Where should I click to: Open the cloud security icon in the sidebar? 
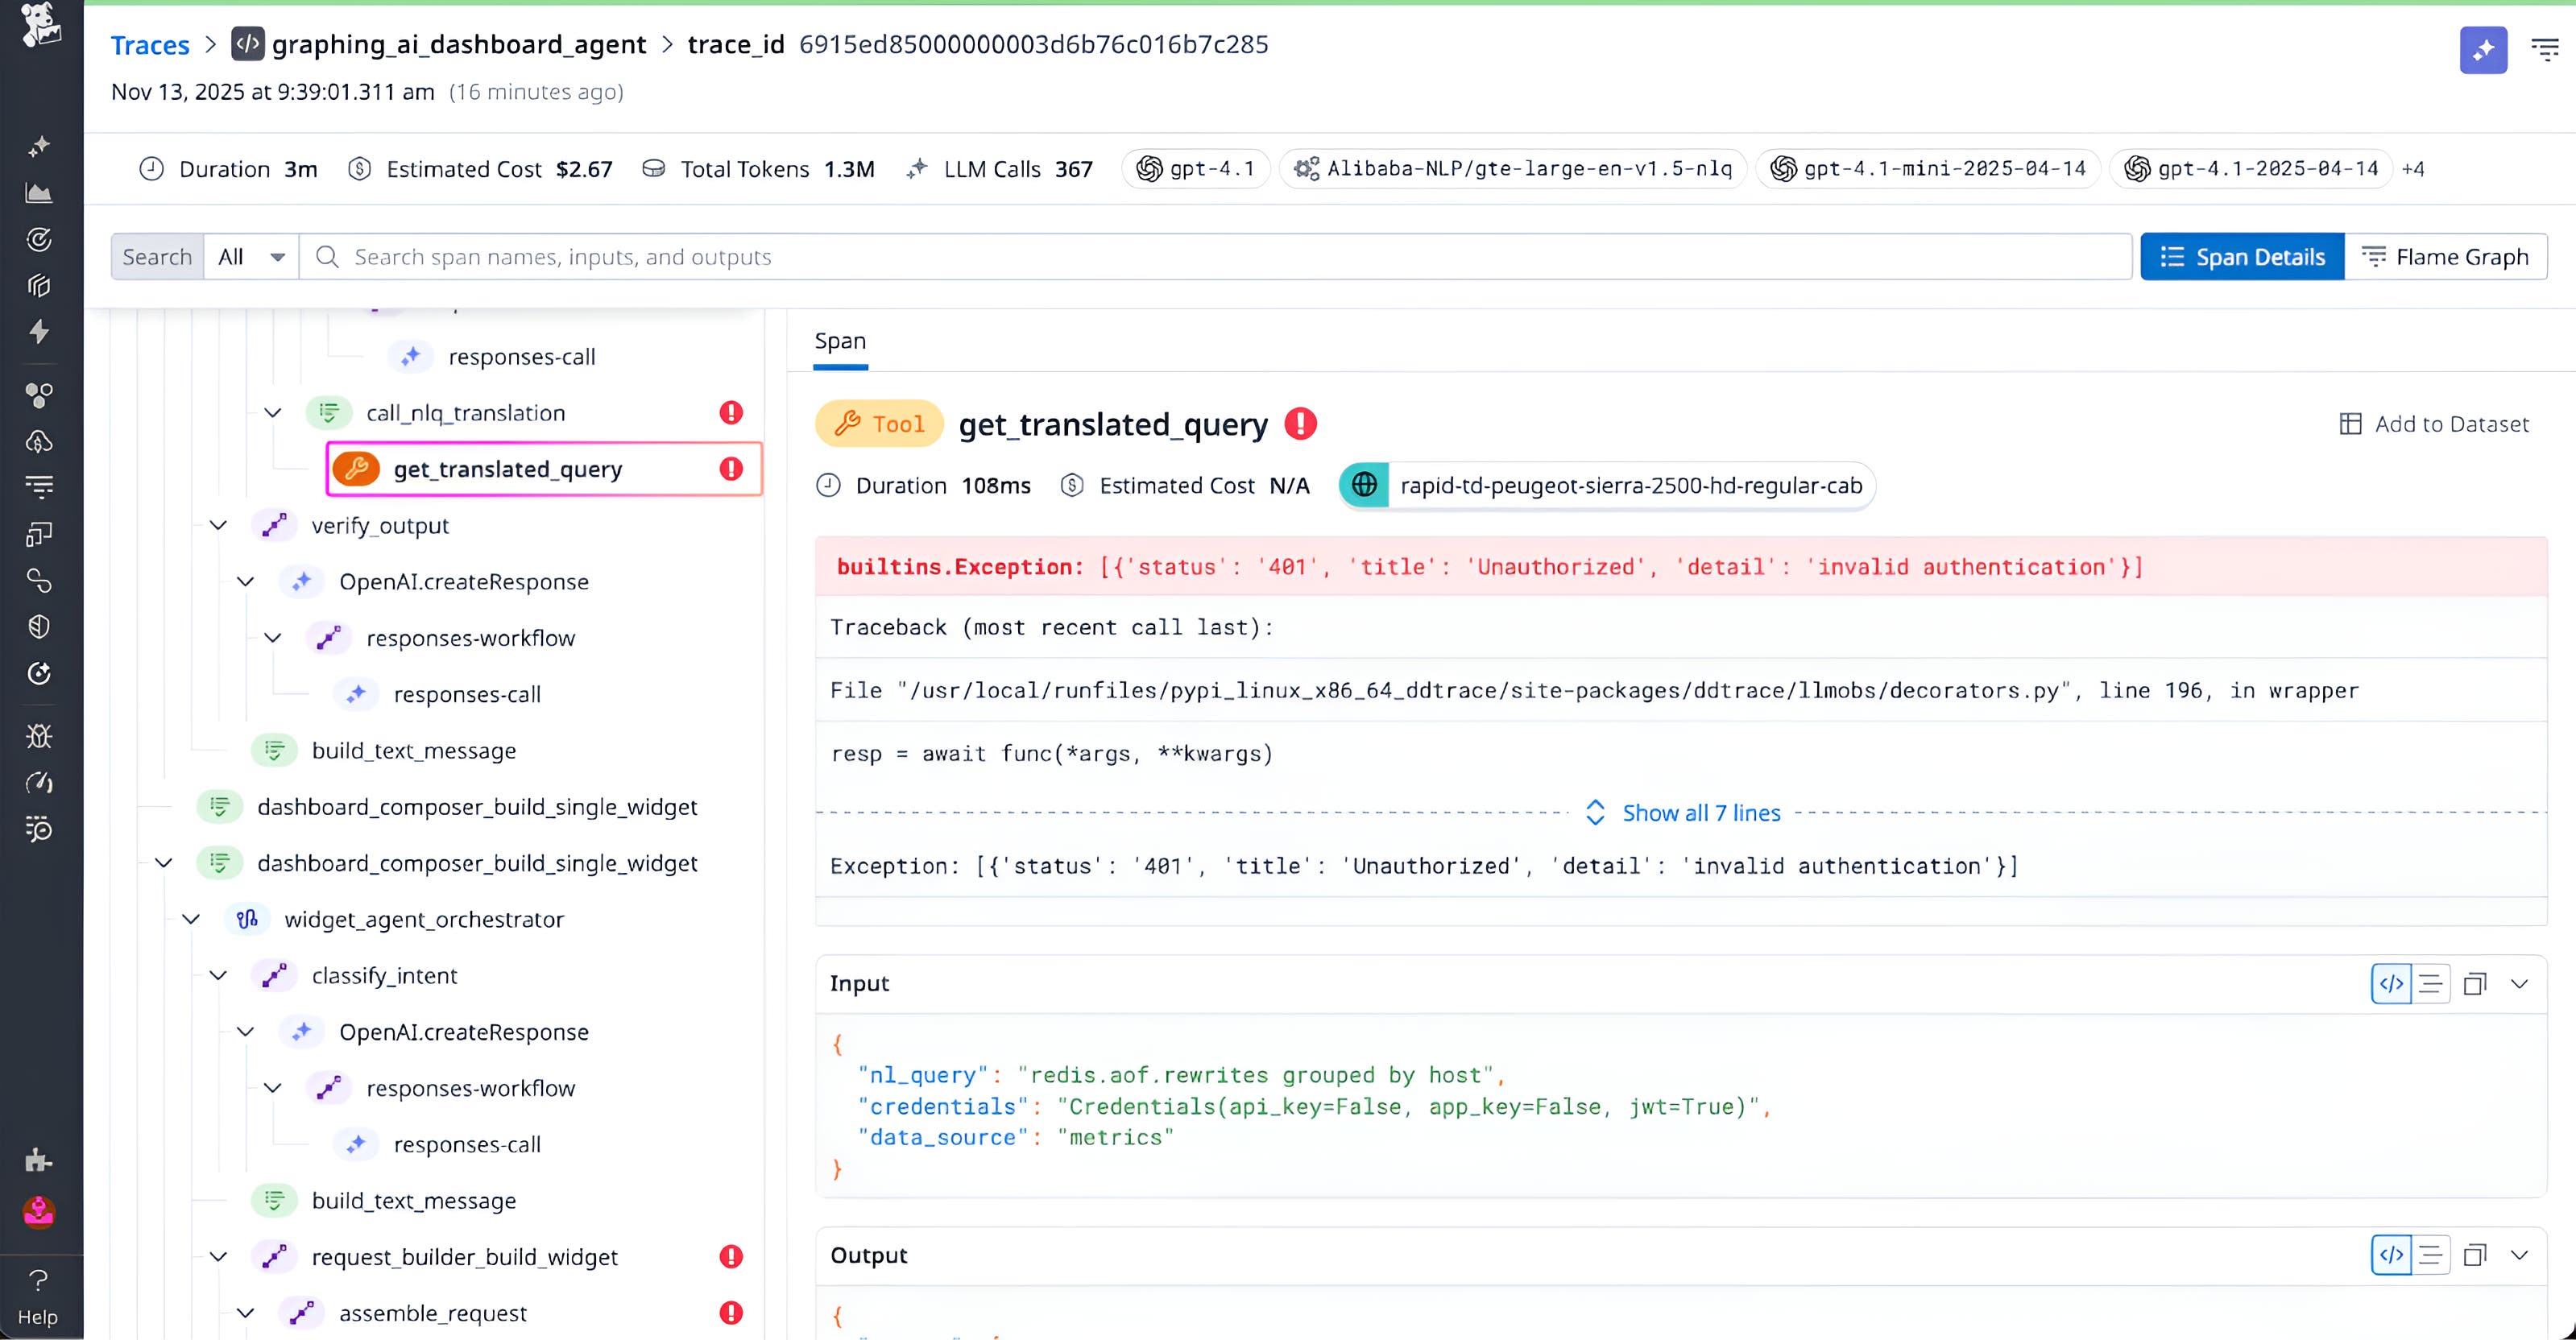click(x=40, y=441)
